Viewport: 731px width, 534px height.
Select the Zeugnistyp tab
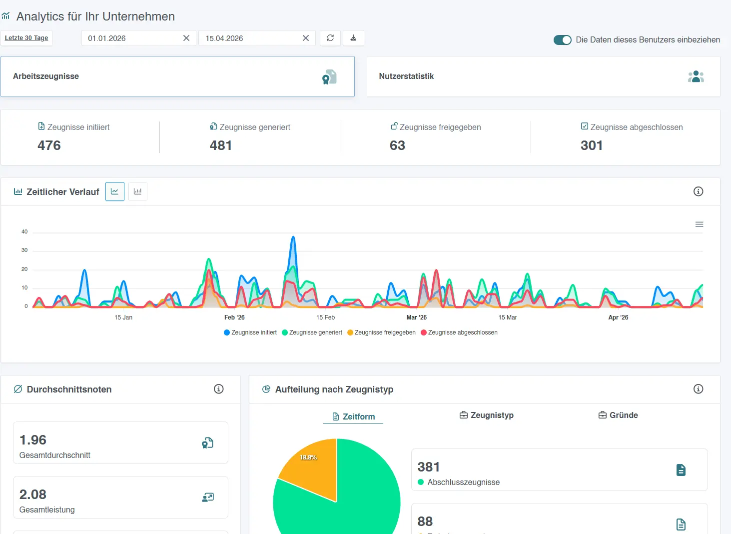point(487,415)
